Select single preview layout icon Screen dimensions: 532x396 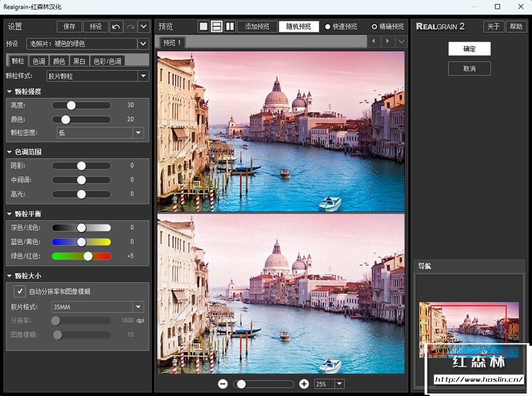click(203, 27)
